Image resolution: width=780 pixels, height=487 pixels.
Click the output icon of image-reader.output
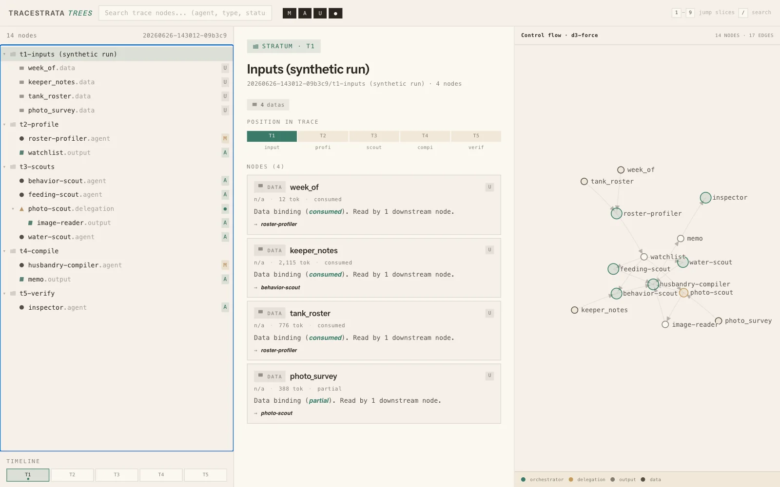30,223
